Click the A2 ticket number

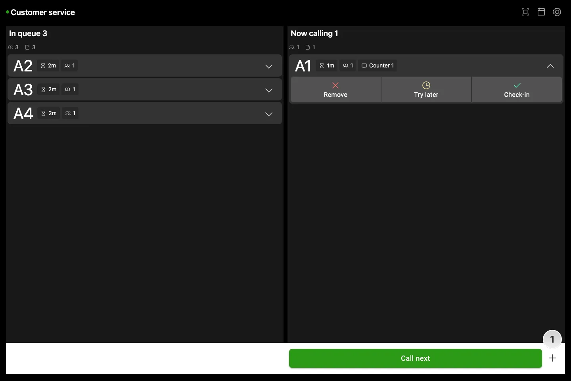click(x=23, y=66)
